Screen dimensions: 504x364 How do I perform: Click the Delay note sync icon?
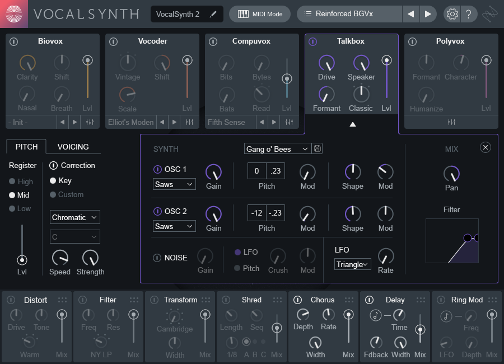[375, 315]
